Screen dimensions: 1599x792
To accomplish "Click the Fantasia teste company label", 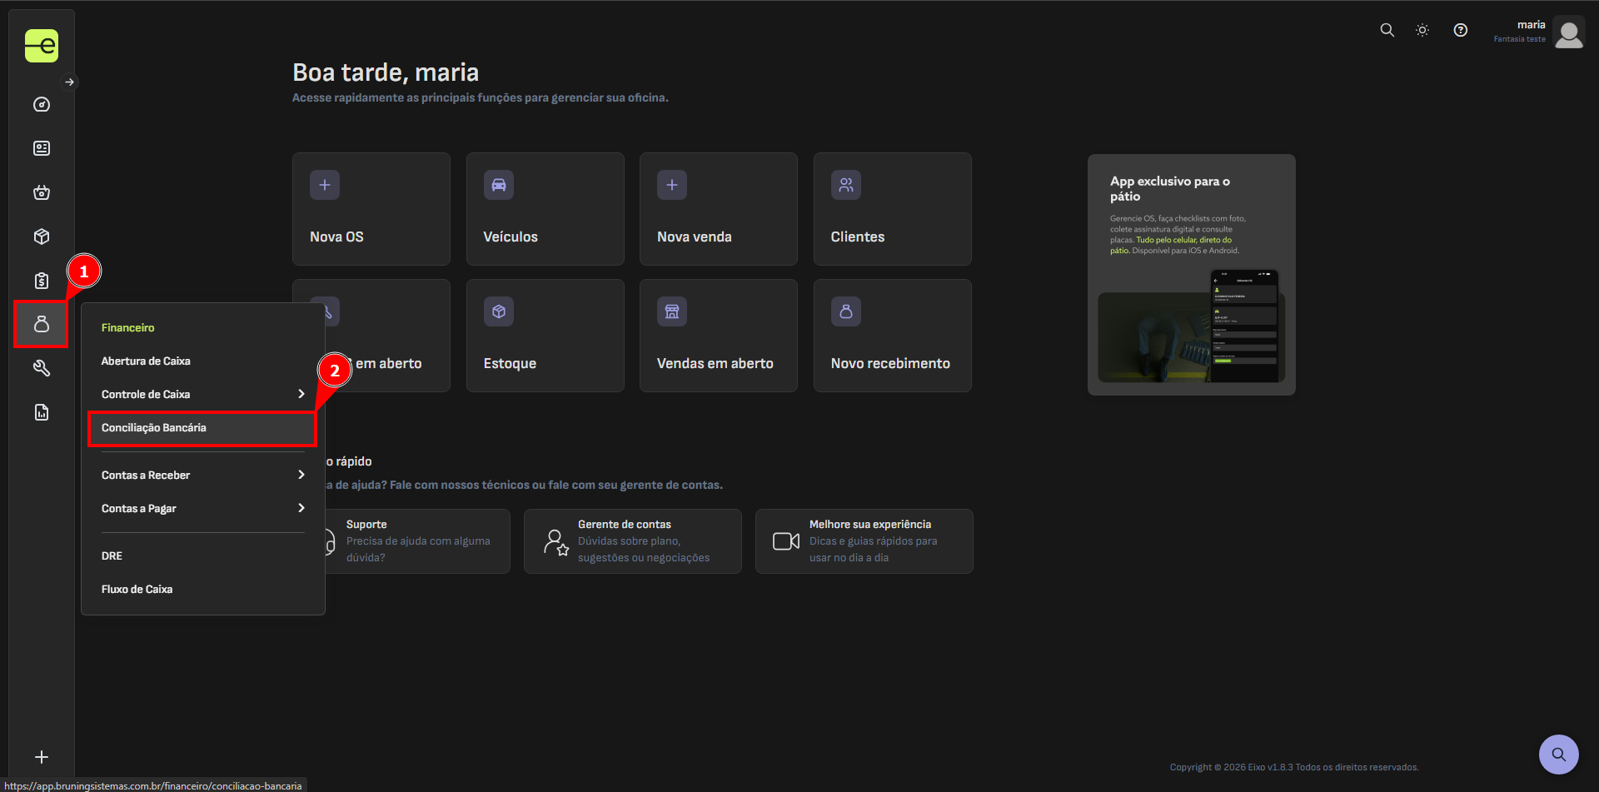I will click(1519, 39).
